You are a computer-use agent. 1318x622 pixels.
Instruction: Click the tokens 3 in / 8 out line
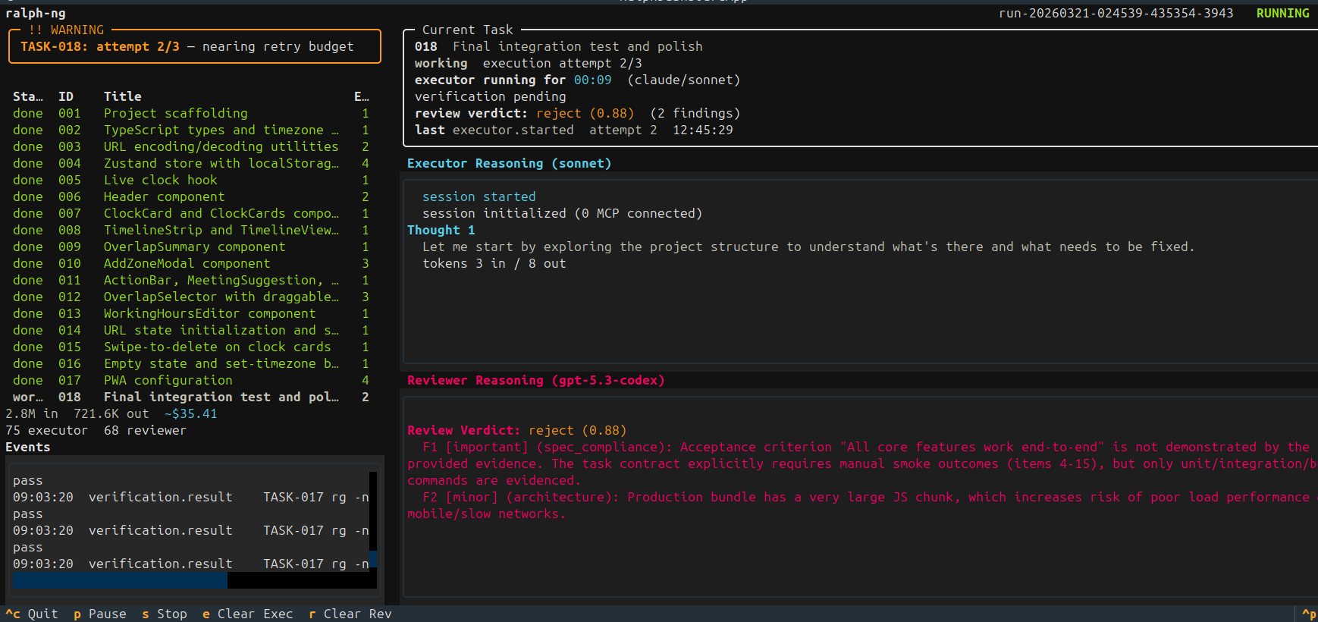494,263
